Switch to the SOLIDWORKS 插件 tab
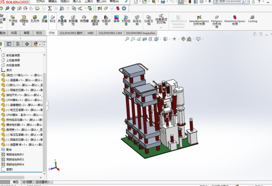Viewport: 272px width, 186px height. click(71, 33)
